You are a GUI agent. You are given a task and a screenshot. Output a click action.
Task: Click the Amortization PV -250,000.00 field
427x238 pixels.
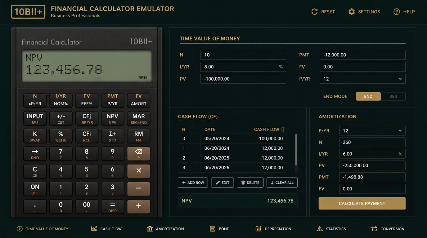click(x=372, y=165)
